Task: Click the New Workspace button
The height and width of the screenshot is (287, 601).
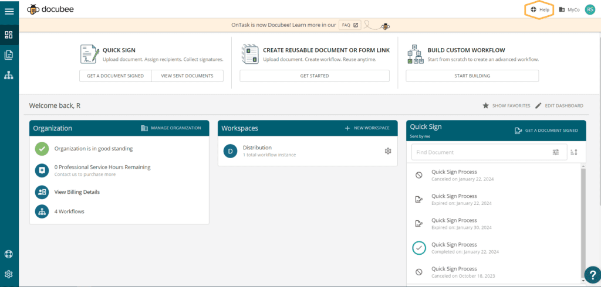Action: 367,128
